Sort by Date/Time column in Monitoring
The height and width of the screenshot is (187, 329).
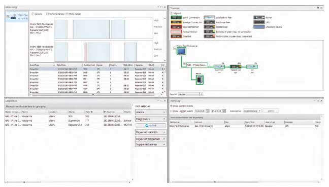[69, 65]
